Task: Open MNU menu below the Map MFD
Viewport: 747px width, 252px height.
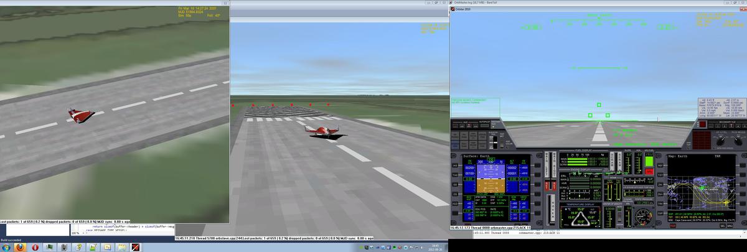Action: [x=730, y=226]
